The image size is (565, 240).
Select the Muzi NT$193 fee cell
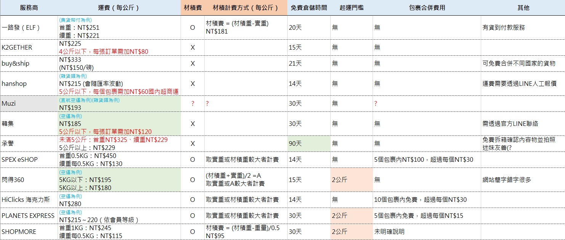(119, 103)
